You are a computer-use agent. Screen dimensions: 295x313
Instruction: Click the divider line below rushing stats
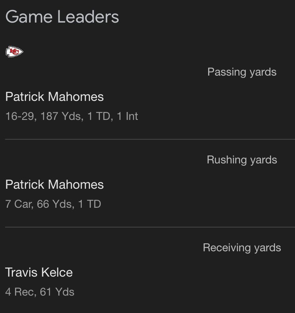tap(150, 227)
